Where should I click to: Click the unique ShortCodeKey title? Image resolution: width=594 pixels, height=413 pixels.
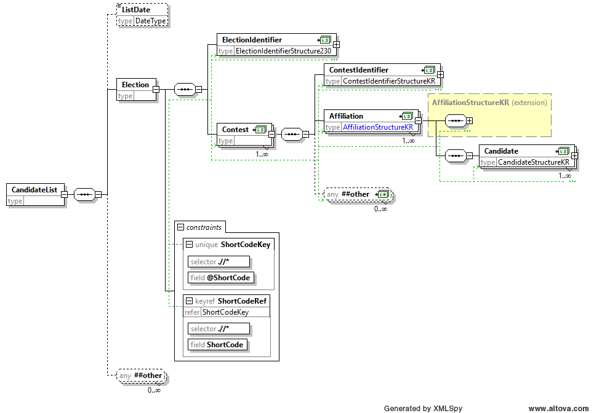233,245
